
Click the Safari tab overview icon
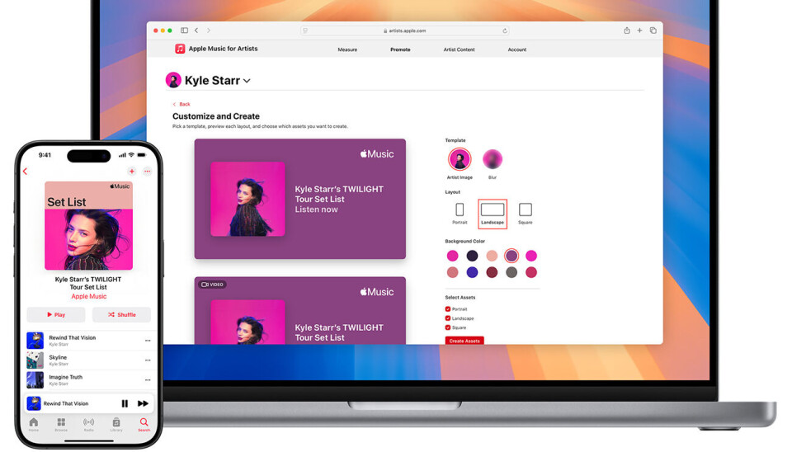653,31
